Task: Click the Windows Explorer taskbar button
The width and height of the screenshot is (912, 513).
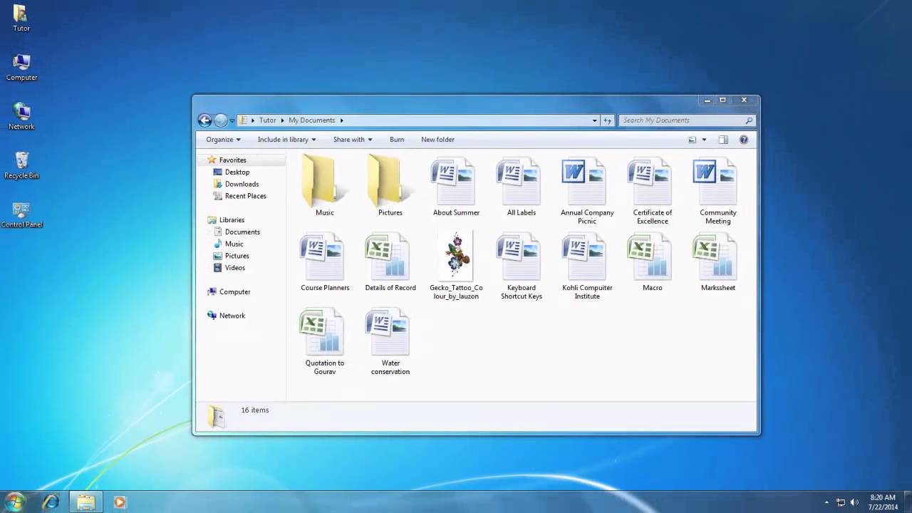Action: (x=85, y=502)
